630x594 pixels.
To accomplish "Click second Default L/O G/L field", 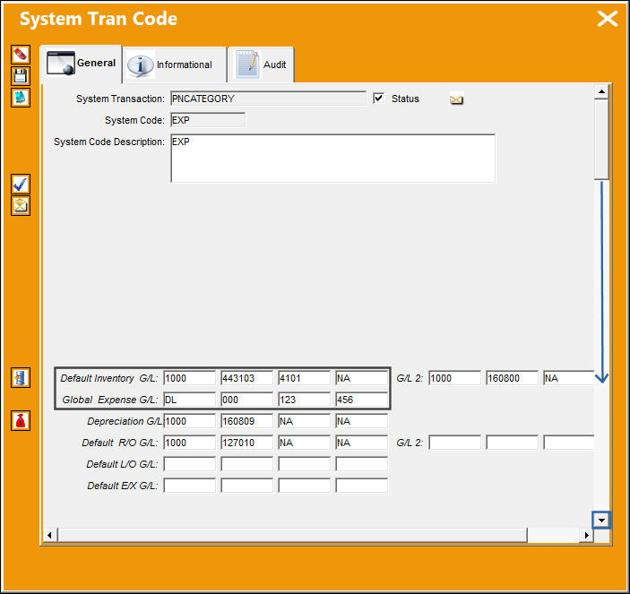I will click(247, 464).
